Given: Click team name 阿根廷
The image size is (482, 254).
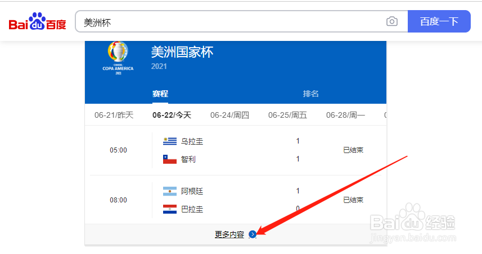Looking at the screenshot, I should coord(192,191).
